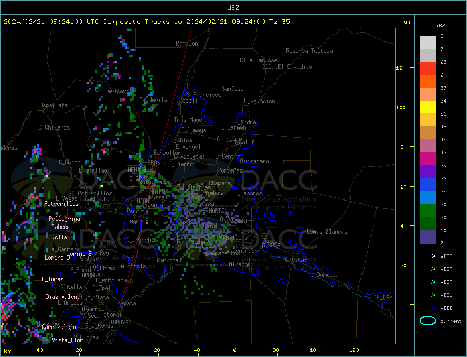Click the blue 36 dBZ swatch
The height and width of the screenshot is (357, 467).
(428, 185)
